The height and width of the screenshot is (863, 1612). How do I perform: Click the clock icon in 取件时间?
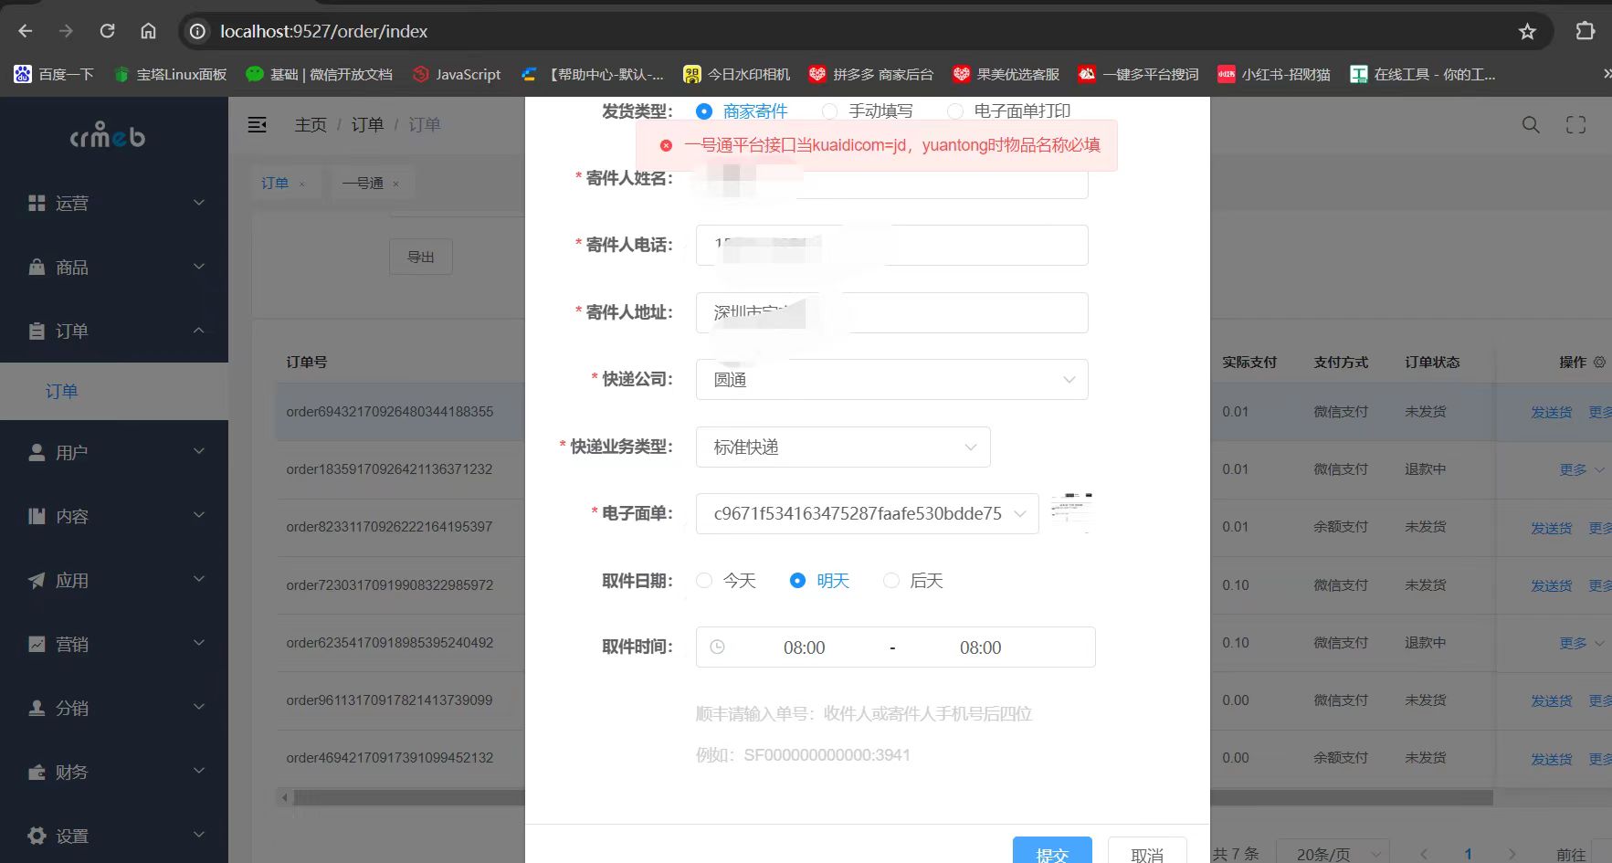[x=718, y=647]
